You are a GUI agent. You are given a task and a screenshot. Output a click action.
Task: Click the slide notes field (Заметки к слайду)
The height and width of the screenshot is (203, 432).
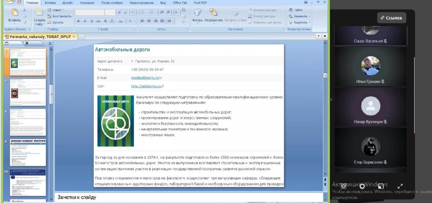pyautogui.click(x=190, y=197)
